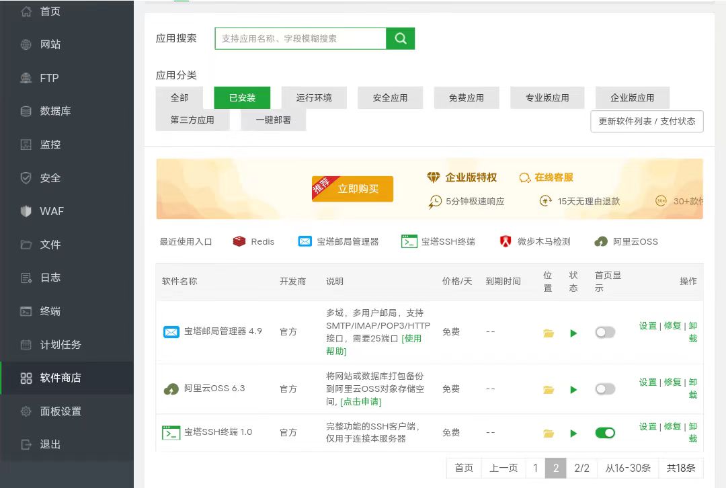
Task: Click the 软件商店 grid icon in sidebar
Action: pyautogui.click(x=26, y=378)
